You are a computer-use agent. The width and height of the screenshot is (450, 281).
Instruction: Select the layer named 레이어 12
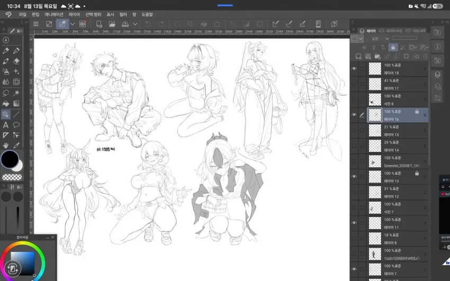coord(398,193)
